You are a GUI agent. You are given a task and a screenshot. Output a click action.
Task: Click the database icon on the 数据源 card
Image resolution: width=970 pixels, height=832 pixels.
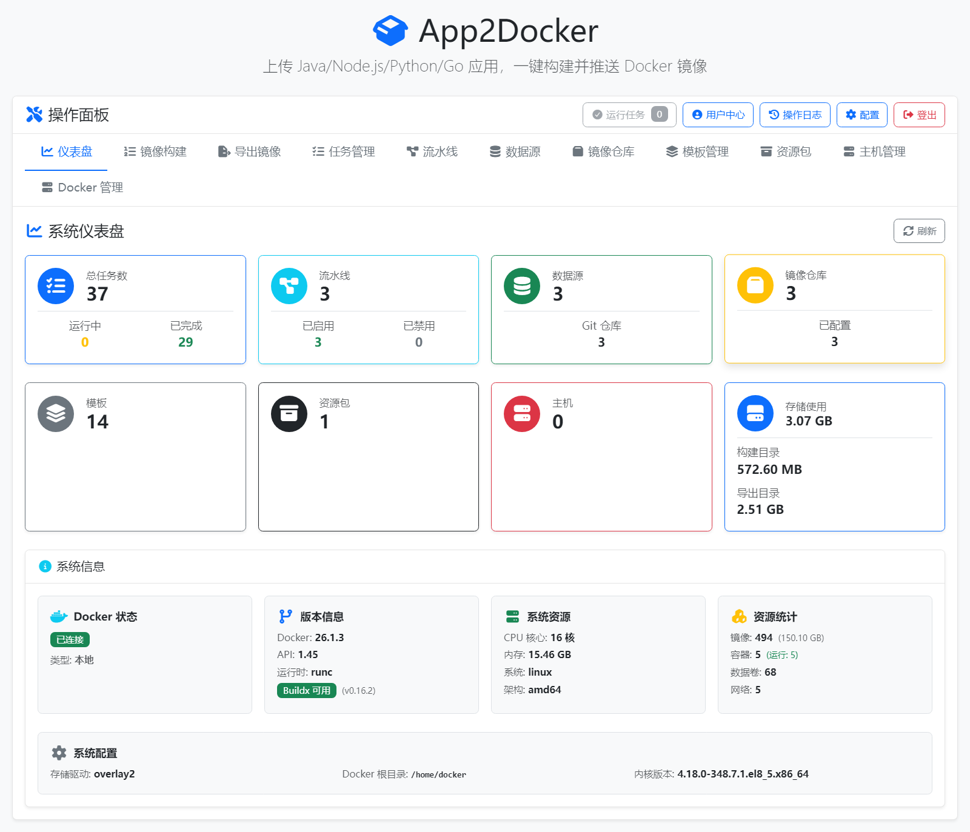click(522, 285)
